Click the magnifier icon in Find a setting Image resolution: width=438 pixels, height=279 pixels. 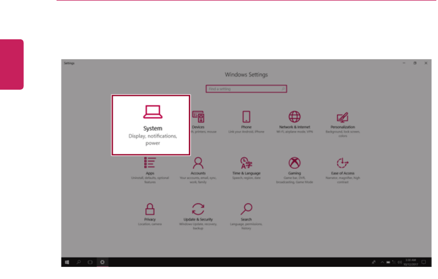pyautogui.click(x=283, y=89)
